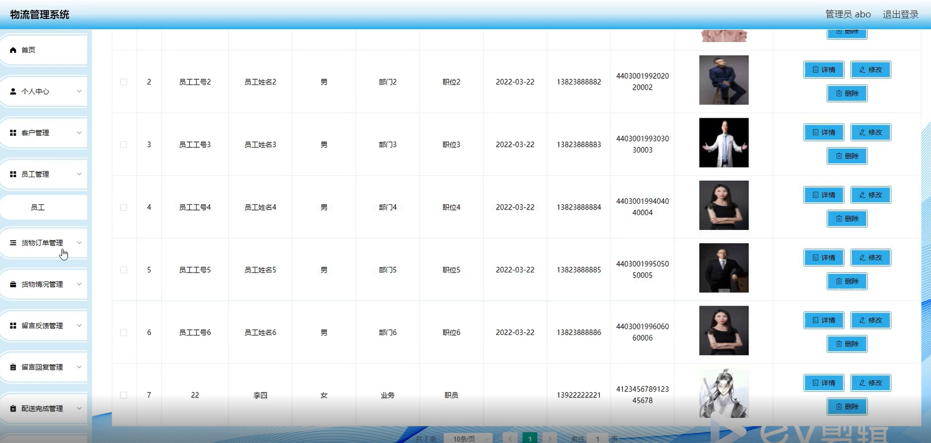Select phone number 13922222221
The height and width of the screenshot is (443, 931).
579,395
